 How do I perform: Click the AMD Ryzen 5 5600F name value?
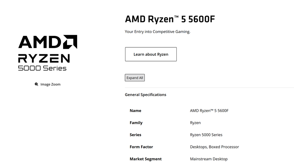click(x=209, y=111)
